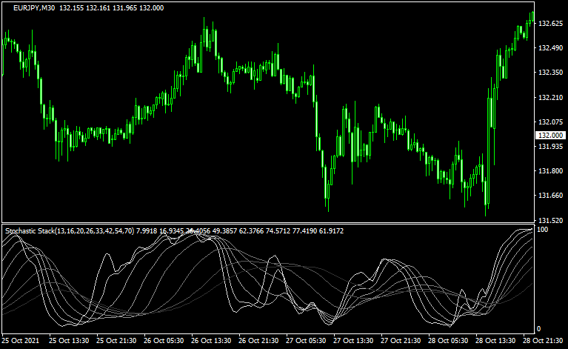The image size is (568, 349).
Task: Select the 131.520 price level on axis
Action: [549, 221]
